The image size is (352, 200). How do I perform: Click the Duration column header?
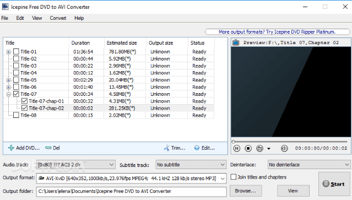point(86,43)
